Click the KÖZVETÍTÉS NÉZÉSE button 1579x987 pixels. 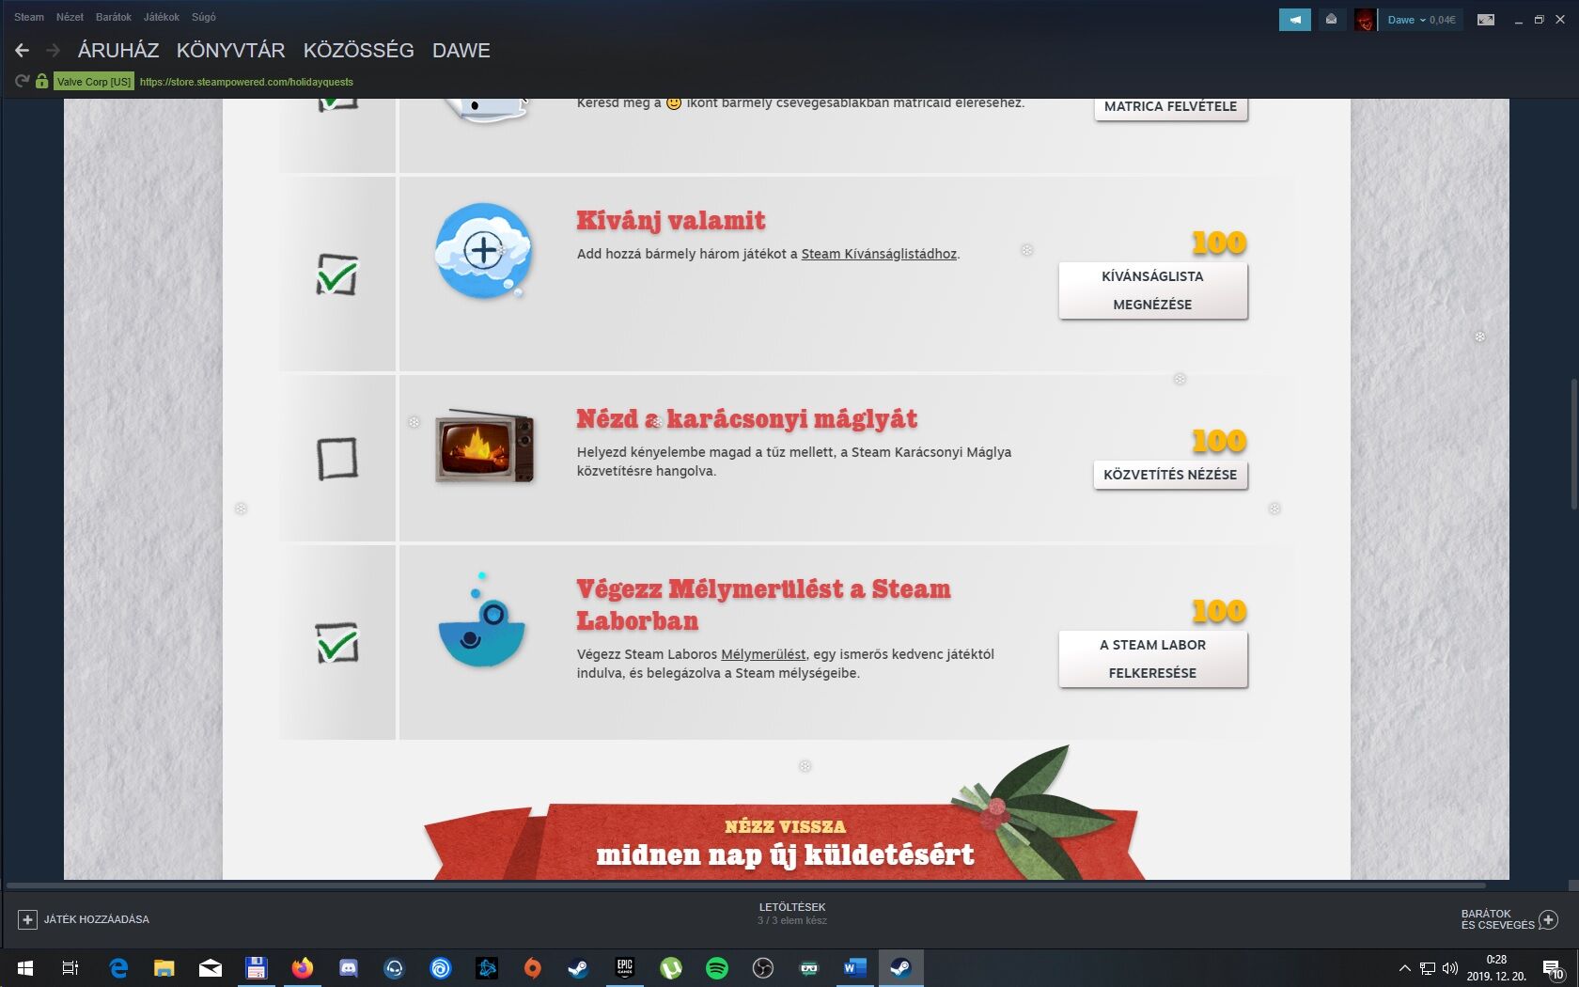(1171, 475)
